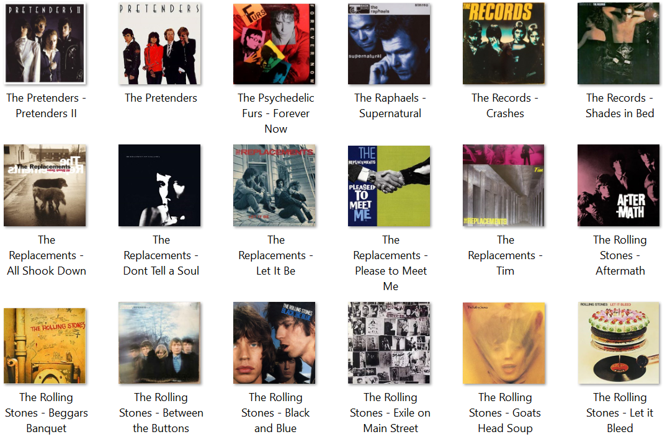Click the Psychedelic Furs Forever Now cover
This screenshot has height=442, width=670.
tap(274, 43)
